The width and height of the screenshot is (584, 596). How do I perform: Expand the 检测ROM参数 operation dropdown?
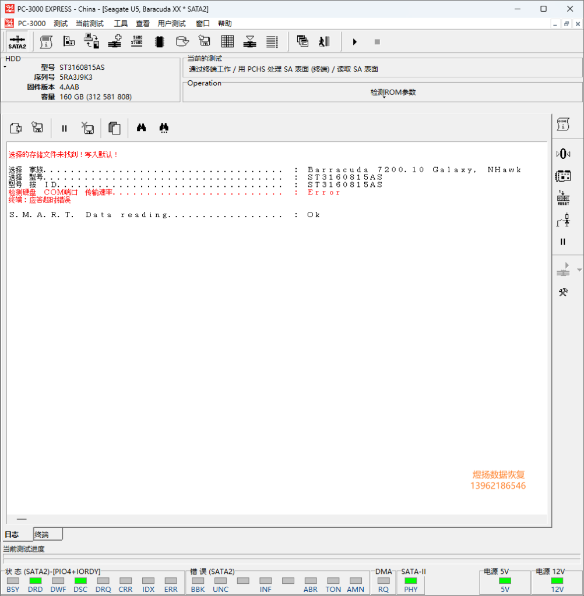(x=384, y=97)
